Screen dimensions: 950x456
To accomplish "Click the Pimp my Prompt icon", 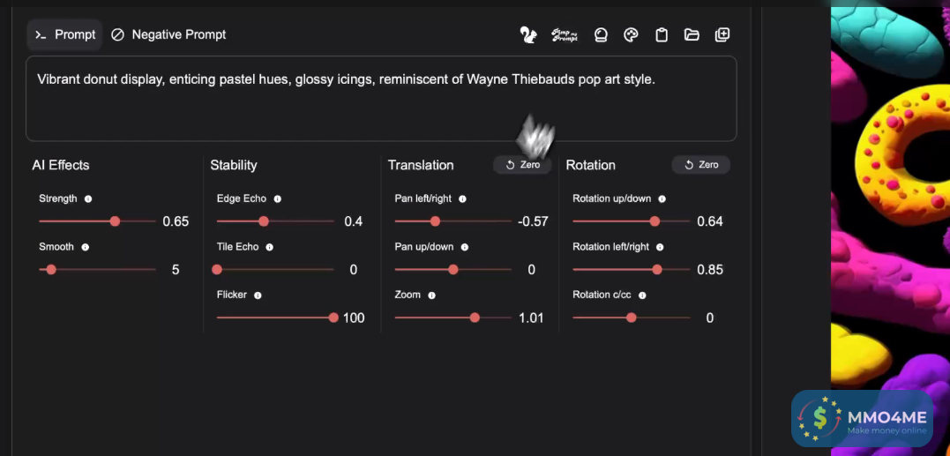I will (565, 34).
